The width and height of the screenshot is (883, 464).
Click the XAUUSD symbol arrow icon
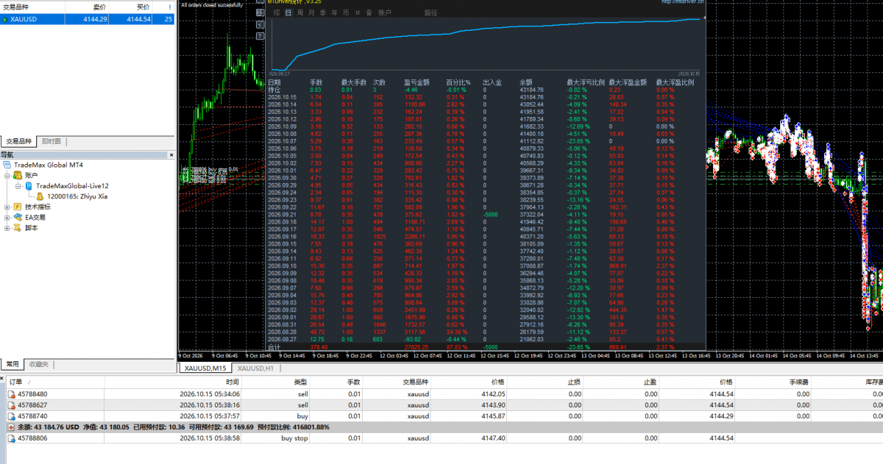click(x=6, y=19)
